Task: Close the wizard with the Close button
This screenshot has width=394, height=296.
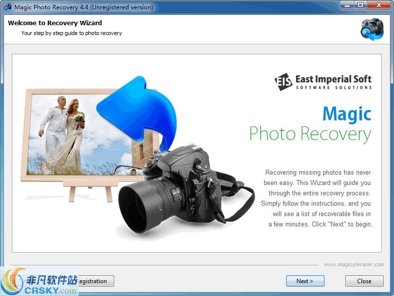Action: [x=364, y=281]
